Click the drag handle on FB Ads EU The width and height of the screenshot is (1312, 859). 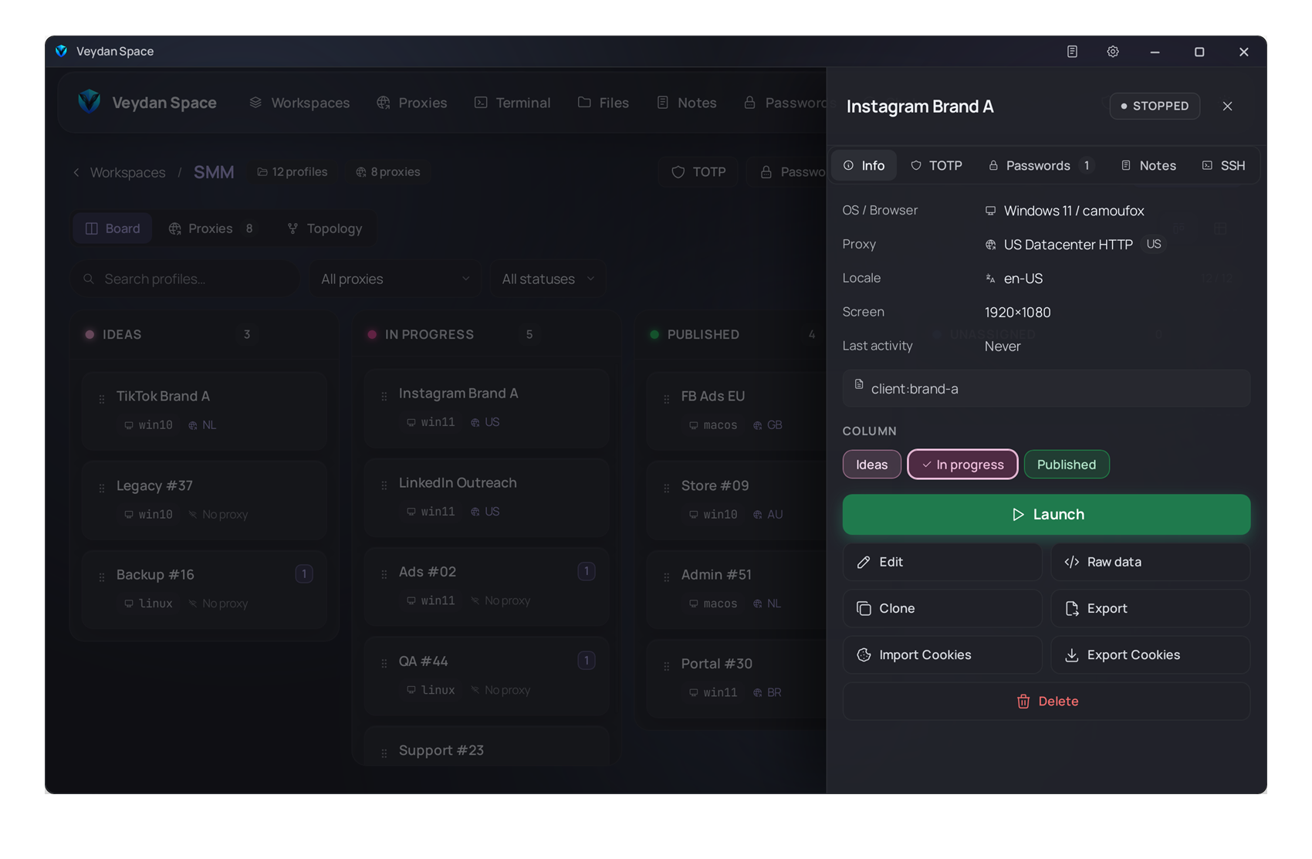[667, 399]
